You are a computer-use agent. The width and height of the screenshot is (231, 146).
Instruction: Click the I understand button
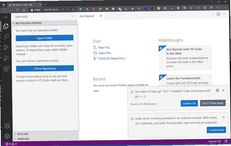click(x=216, y=130)
